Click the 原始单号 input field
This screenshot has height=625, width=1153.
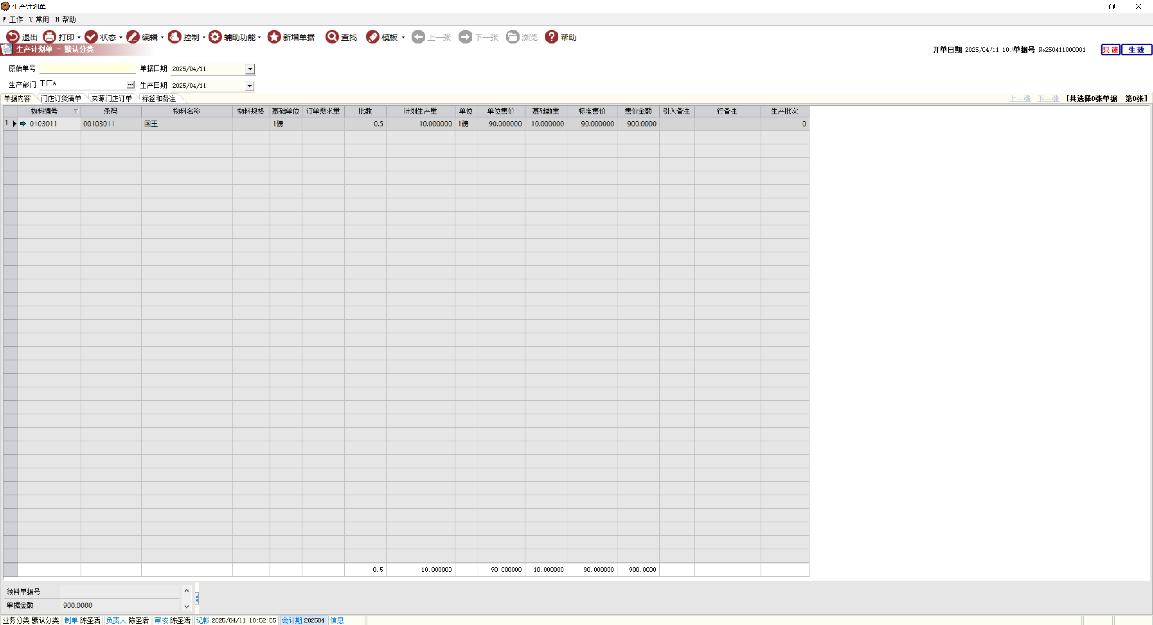tap(87, 68)
